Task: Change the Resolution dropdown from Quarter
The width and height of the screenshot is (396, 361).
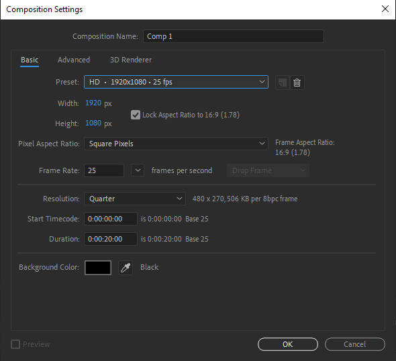Action: coord(135,199)
